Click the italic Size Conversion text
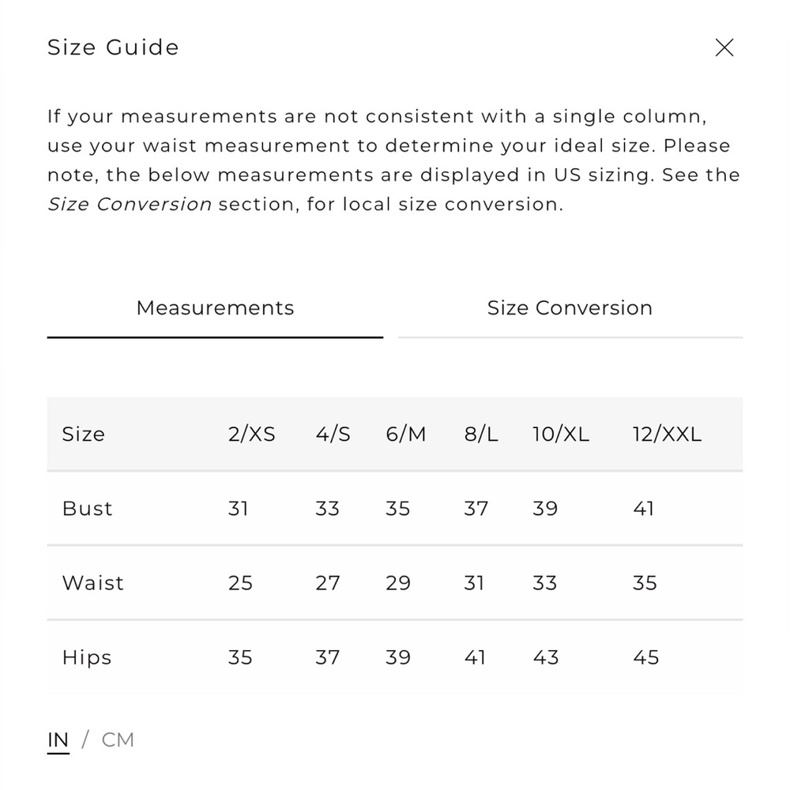This screenshot has height=790, width=790. click(x=130, y=204)
